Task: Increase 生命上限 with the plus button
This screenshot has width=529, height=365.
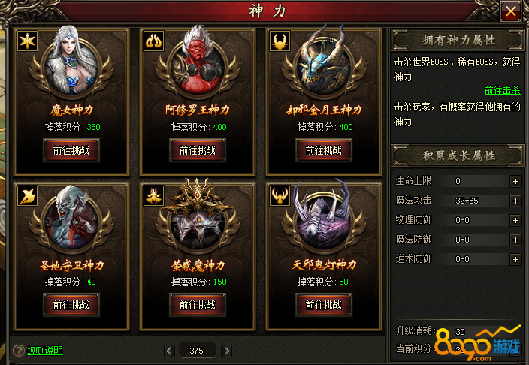Action: [x=515, y=181]
